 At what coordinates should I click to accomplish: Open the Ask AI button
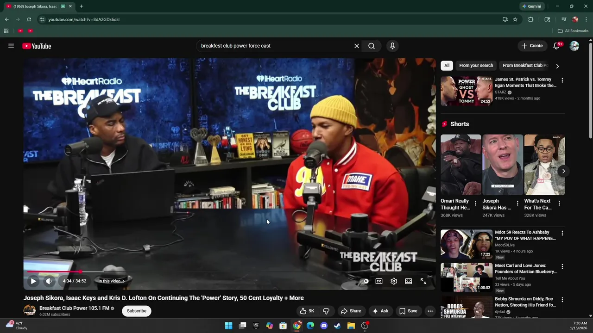(380, 311)
